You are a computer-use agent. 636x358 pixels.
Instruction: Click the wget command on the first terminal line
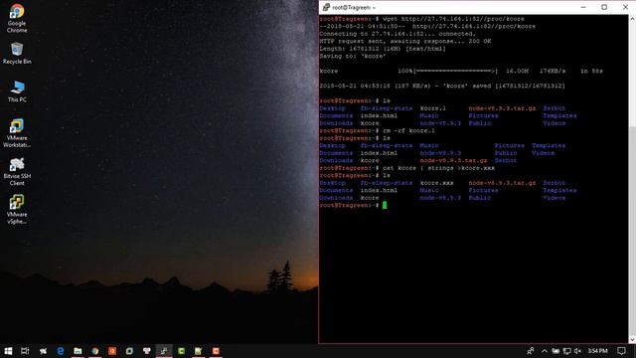click(453, 19)
